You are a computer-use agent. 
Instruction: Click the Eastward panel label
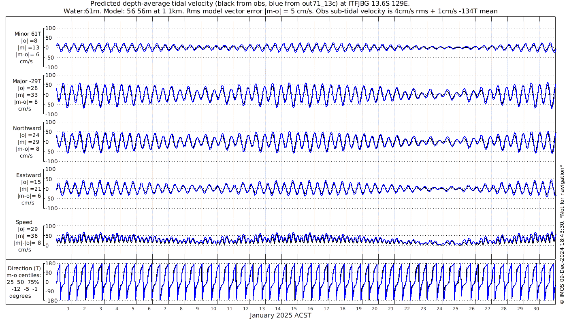click(28, 175)
